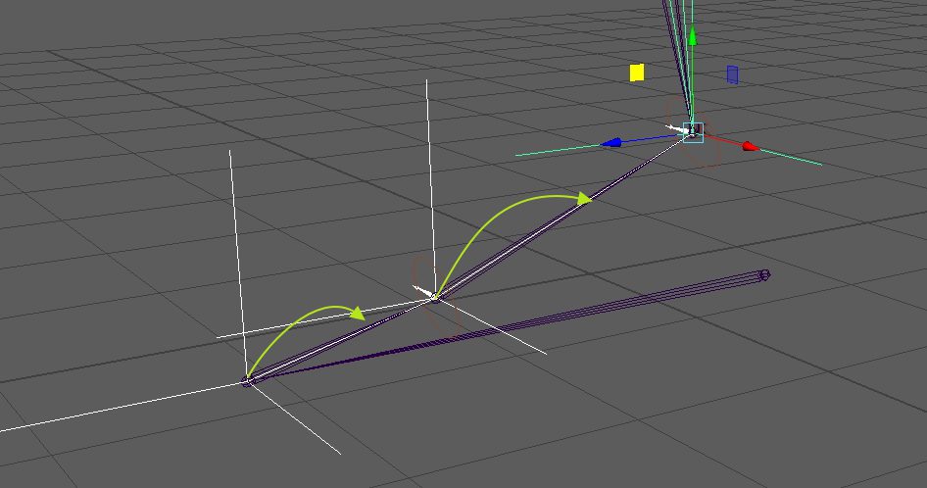927x488 pixels.
Task: Select the middle joint of the bone chain
Action: [436, 298]
